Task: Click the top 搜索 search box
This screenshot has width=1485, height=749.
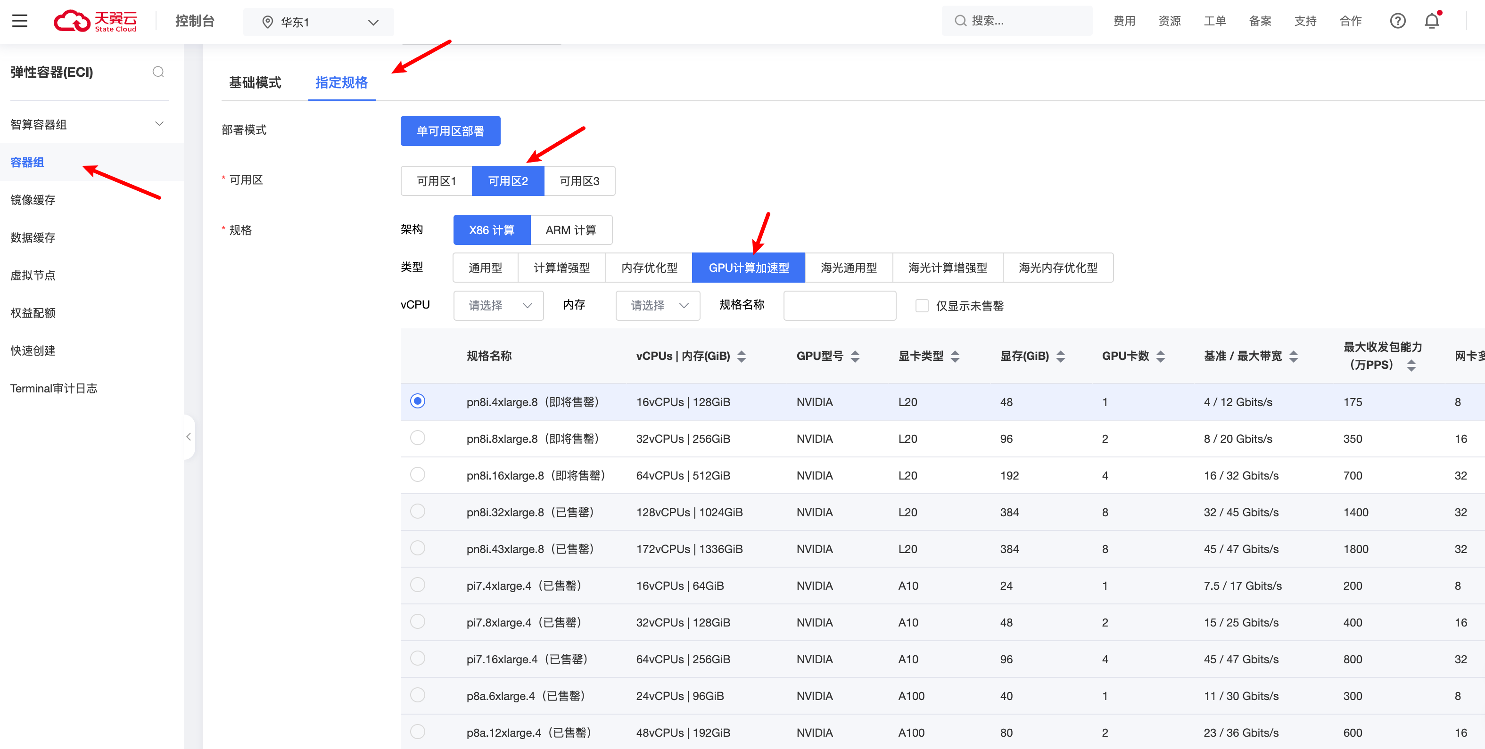Action: click(1017, 21)
